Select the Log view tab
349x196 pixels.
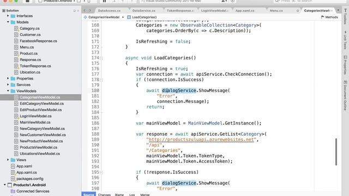pyautogui.click(x=132, y=195)
